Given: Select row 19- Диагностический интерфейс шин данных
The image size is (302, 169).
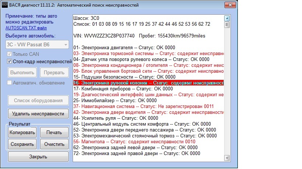Looking at the screenshot, I should point(149,95).
